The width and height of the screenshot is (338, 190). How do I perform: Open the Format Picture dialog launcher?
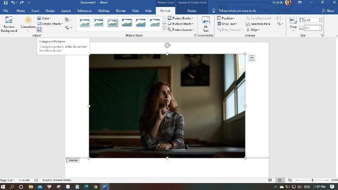coord(195,35)
